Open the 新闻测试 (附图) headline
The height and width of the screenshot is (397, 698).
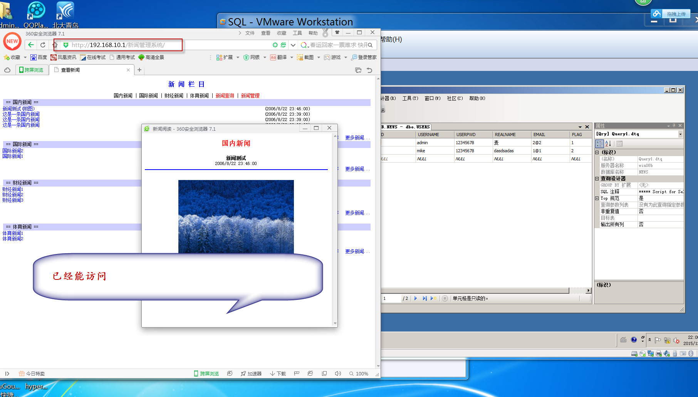(x=18, y=109)
